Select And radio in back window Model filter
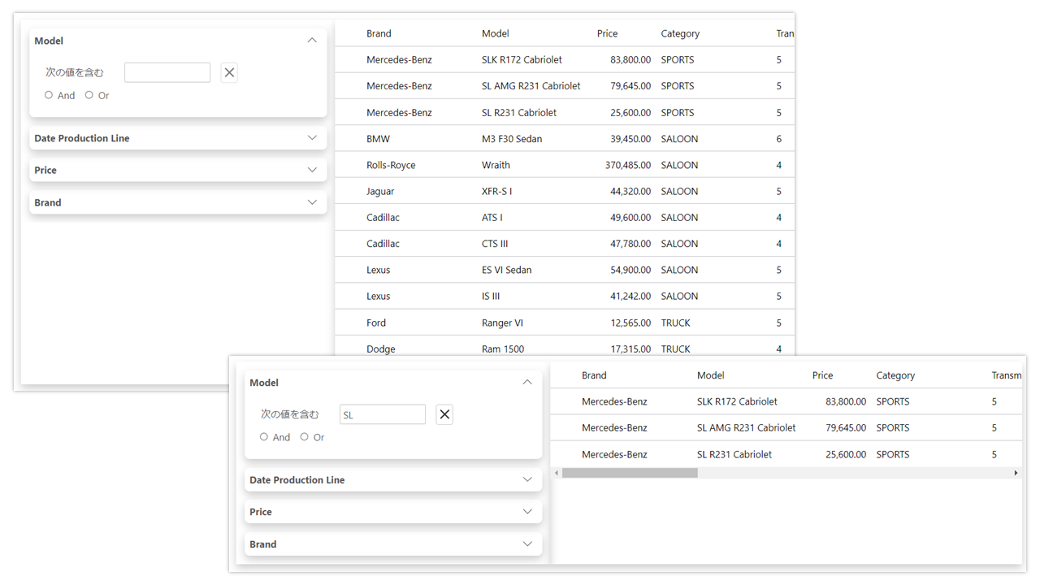Image resolution: width=1040 pixels, height=585 pixels. [x=49, y=95]
